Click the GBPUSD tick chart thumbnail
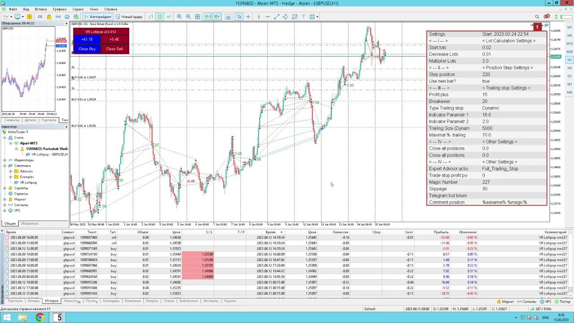The height and width of the screenshot is (323, 574). (x=28, y=69)
